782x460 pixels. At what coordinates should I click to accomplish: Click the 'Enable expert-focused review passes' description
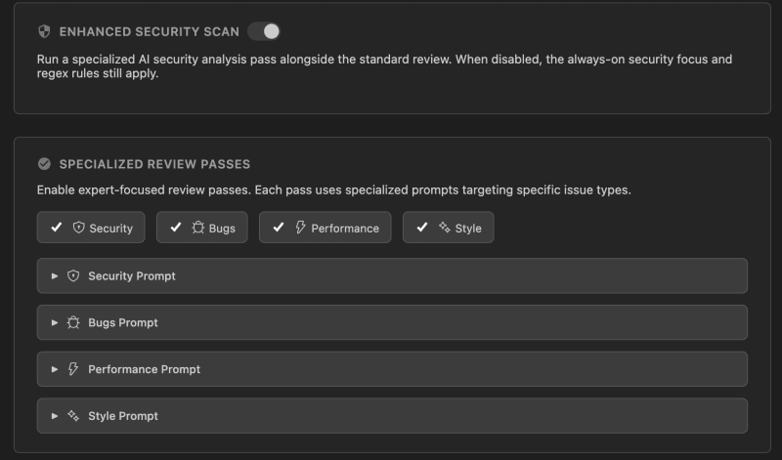coord(333,190)
